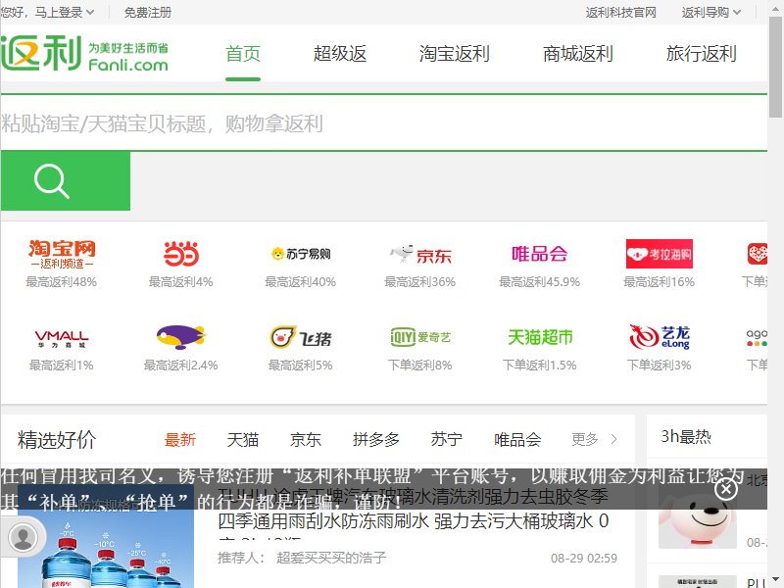Click the recommender 超爱买买买的浩子

(331, 558)
